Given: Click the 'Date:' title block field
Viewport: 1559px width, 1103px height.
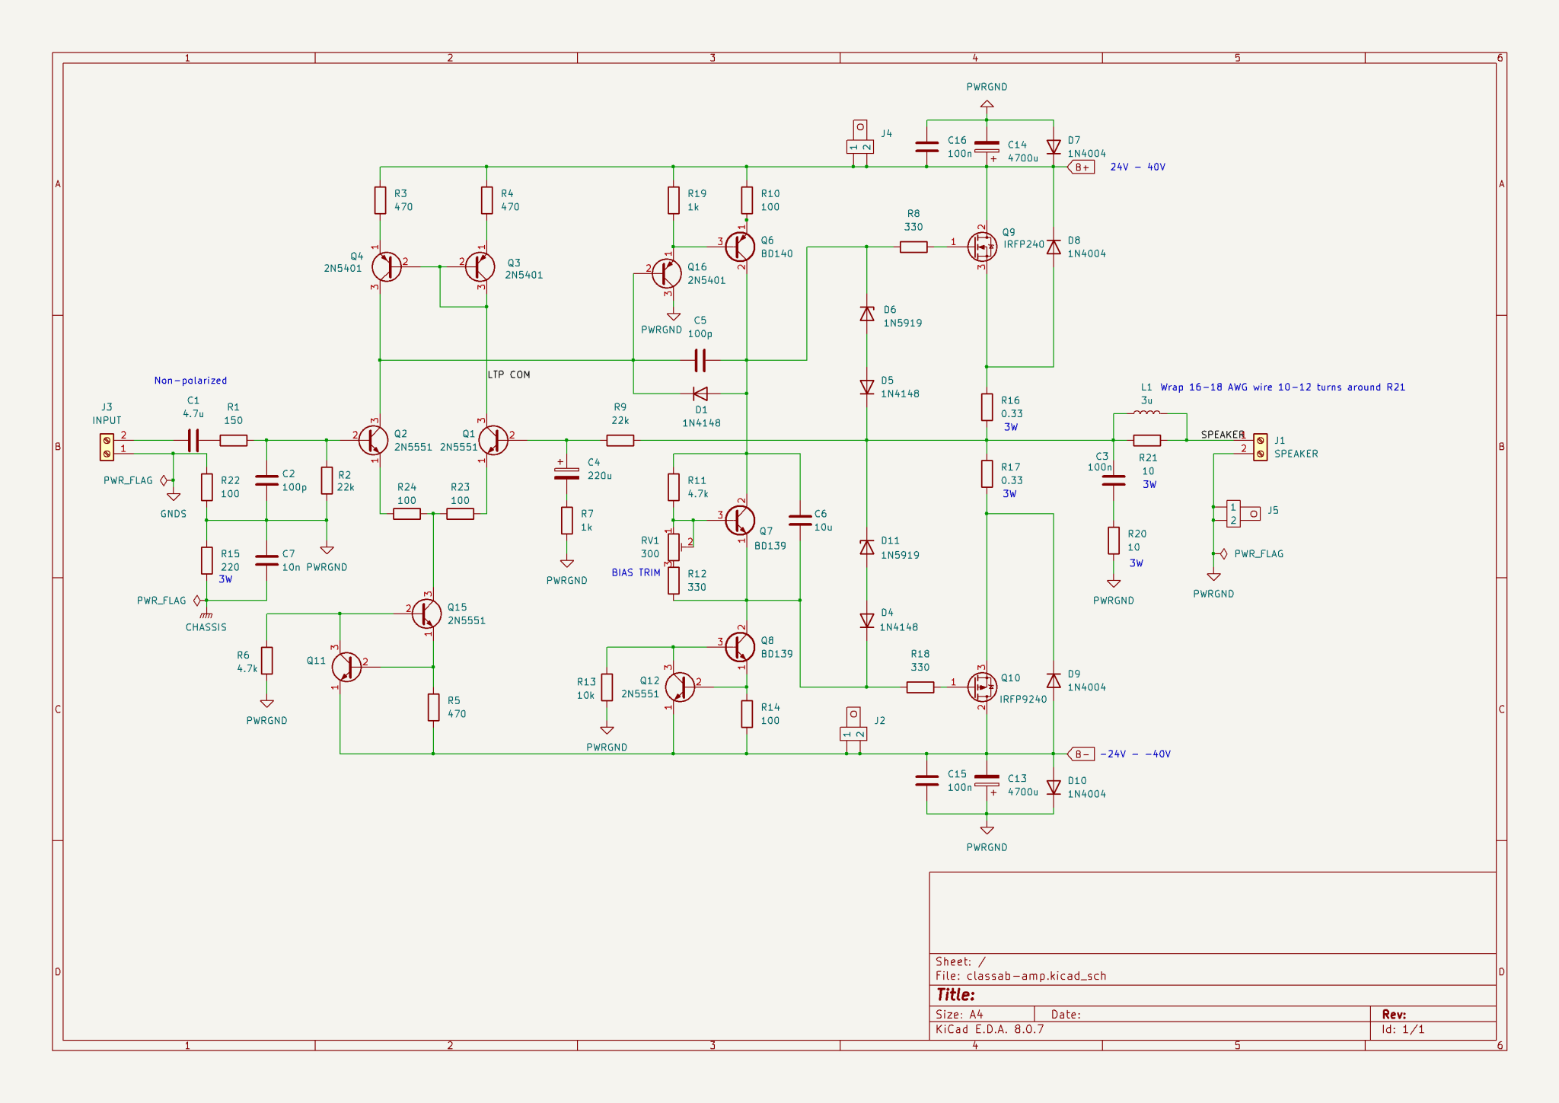Looking at the screenshot, I should tap(1066, 1014).
